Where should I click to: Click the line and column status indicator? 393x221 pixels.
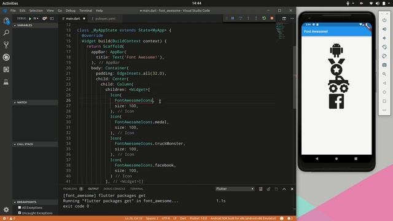point(134,219)
